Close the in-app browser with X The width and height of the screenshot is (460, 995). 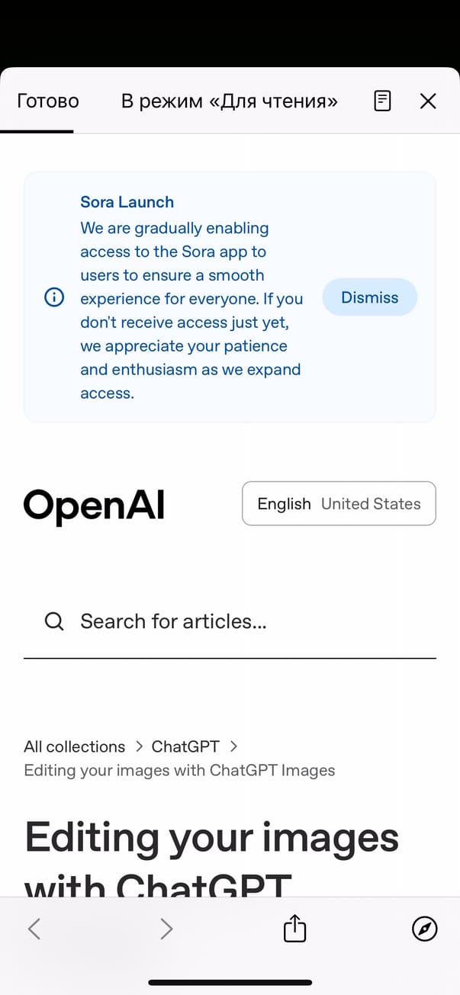[x=428, y=101]
